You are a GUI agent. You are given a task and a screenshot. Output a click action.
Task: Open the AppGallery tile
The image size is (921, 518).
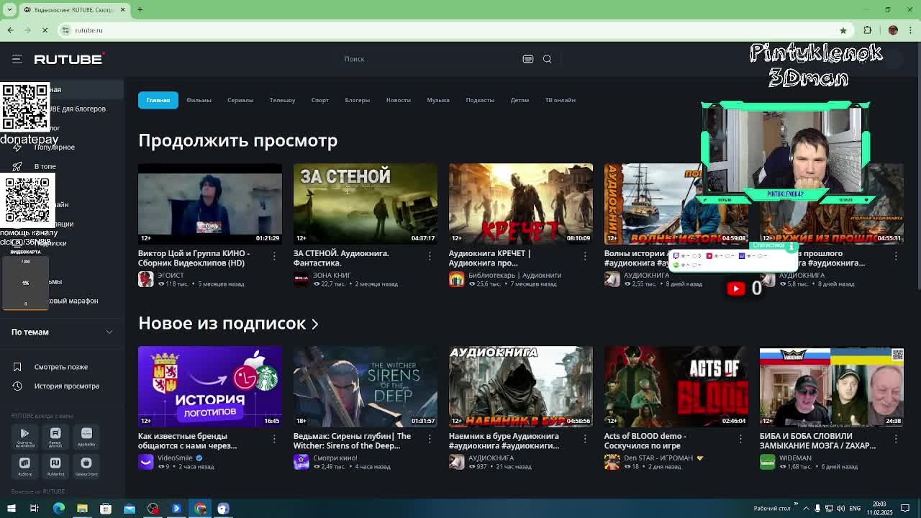[86, 436]
